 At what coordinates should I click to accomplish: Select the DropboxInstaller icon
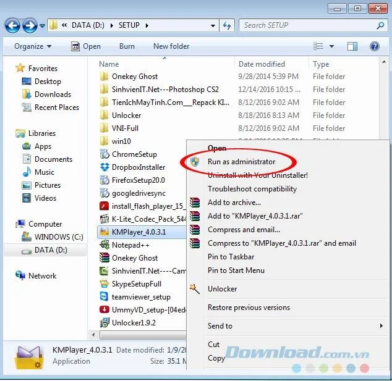[104, 167]
